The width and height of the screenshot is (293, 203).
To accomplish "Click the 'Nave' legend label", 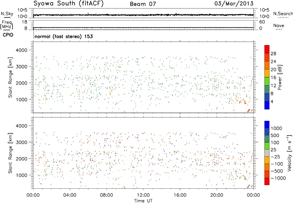I will coord(279,26).
